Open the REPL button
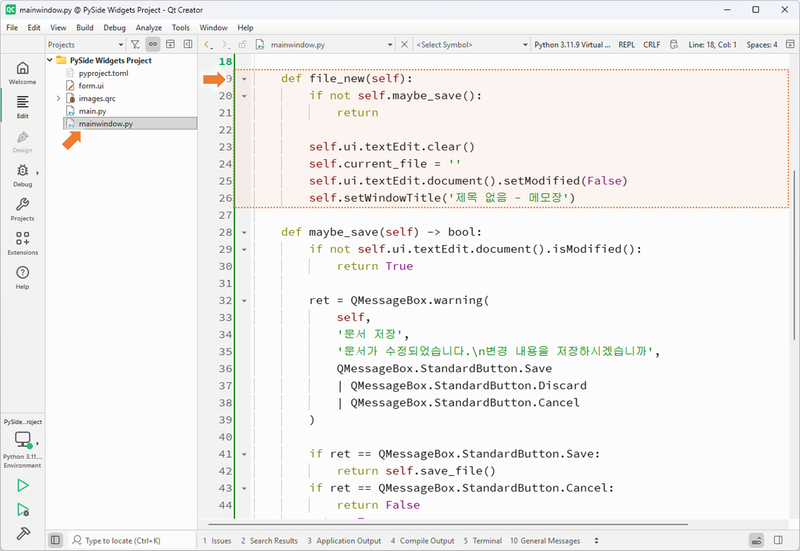 (x=626, y=45)
